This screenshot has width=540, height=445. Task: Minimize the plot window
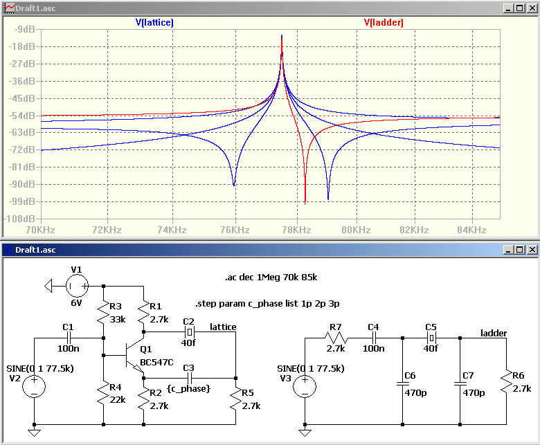coord(509,8)
